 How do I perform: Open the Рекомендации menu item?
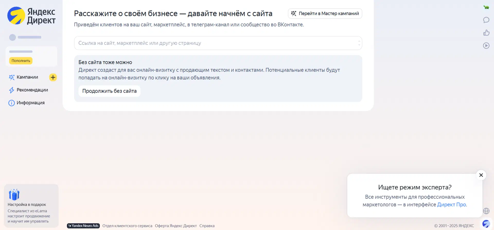(x=32, y=90)
